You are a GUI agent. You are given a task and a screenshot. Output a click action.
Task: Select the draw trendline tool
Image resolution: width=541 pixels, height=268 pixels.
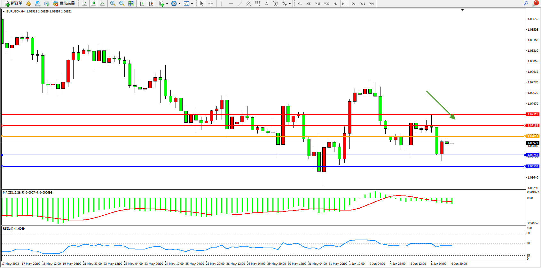240,4
